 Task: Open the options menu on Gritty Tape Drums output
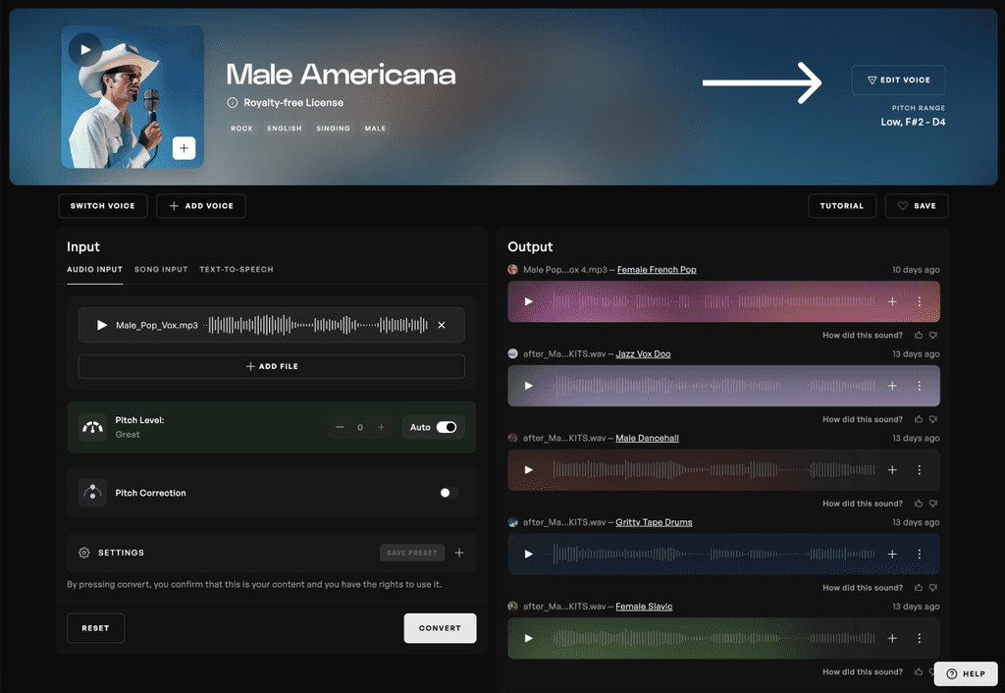pos(920,554)
